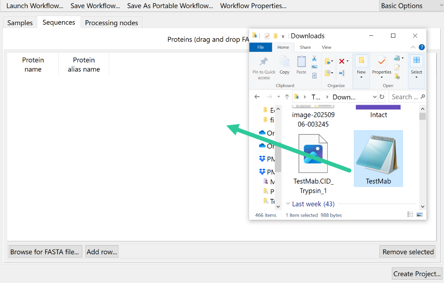This screenshot has height=283, width=444.
Task: Open the Basic Options dropdown
Action: (x=411, y=6)
